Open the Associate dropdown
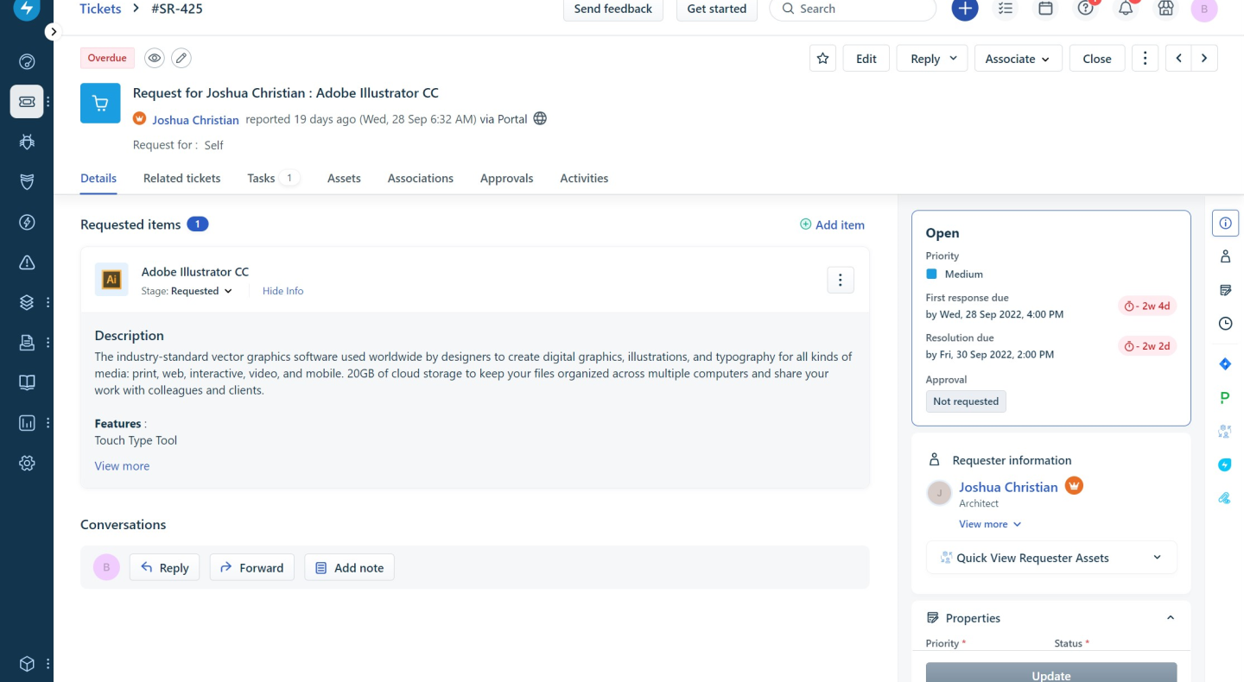Image resolution: width=1244 pixels, height=682 pixels. pyautogui.click(x=1018, y=59)
